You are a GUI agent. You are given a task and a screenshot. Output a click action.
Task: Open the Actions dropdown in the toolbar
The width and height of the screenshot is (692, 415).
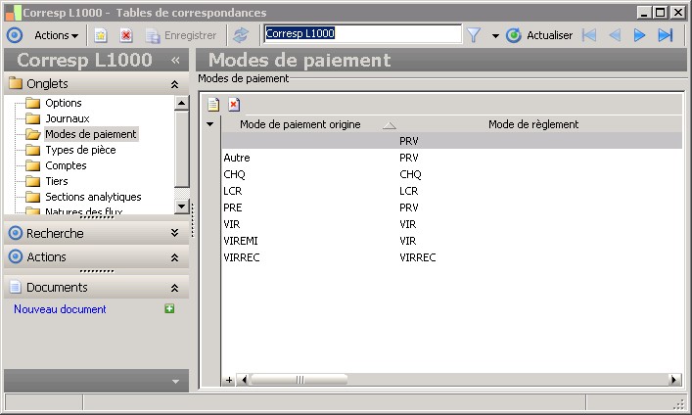point(56,35)
